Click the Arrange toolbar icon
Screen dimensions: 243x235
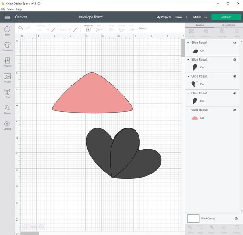tap(121, 29)
